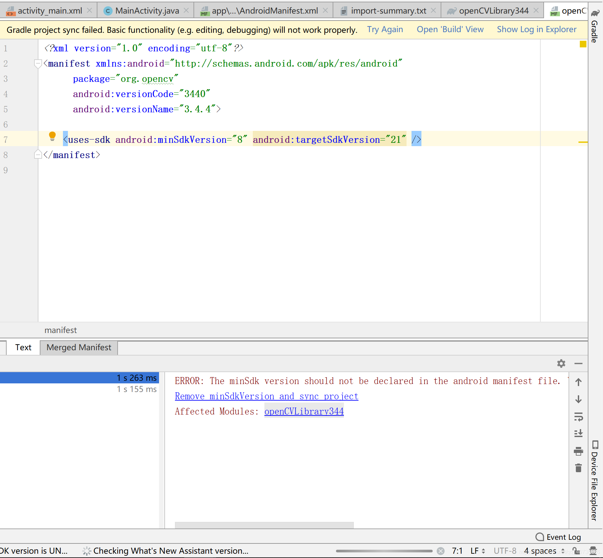
Task: Click scroll to end icon
Action: tap(578, 433)
